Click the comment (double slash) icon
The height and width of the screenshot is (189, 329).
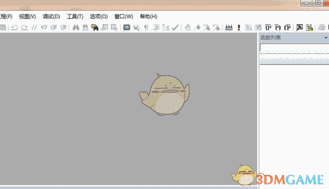click(34, 27)
